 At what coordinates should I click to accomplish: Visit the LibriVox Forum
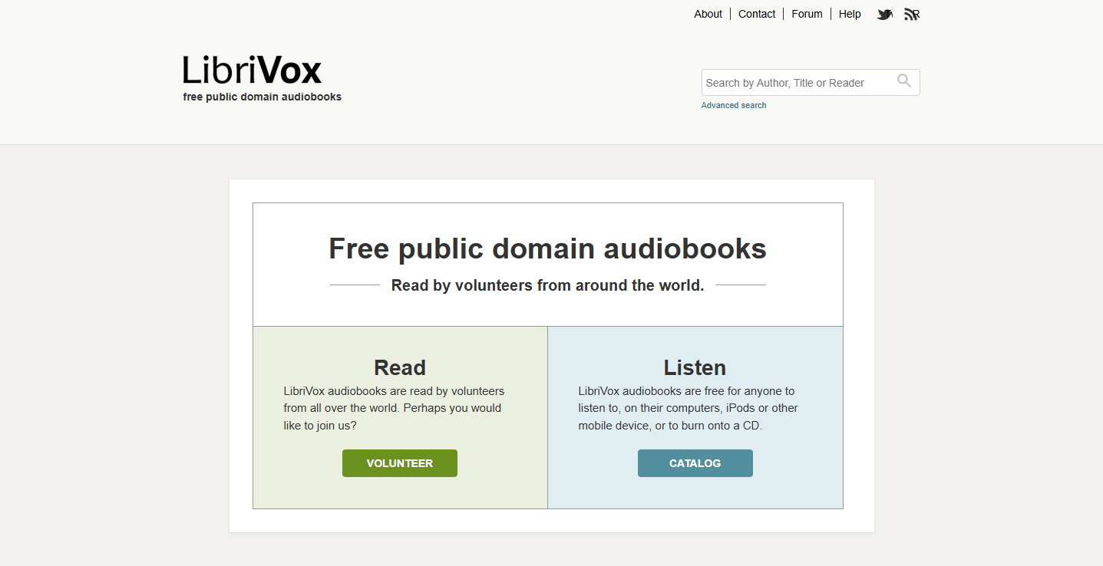pyautogui.click(x=806, y=14)
